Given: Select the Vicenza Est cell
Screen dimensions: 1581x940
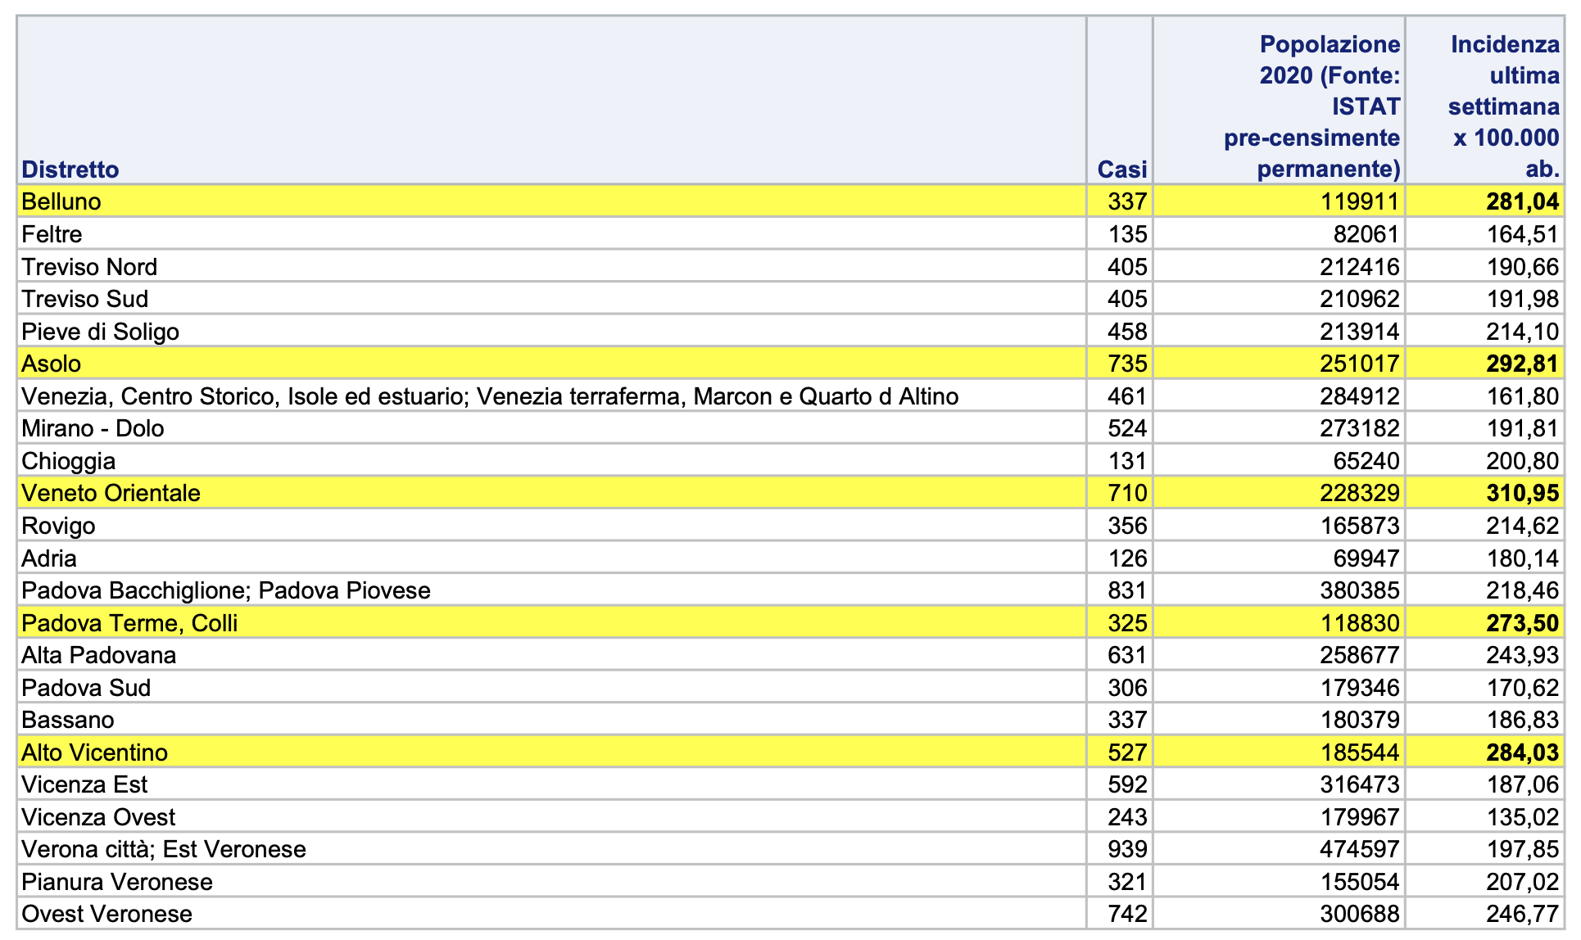Looking at the screenshot, I should pos(552,784).
